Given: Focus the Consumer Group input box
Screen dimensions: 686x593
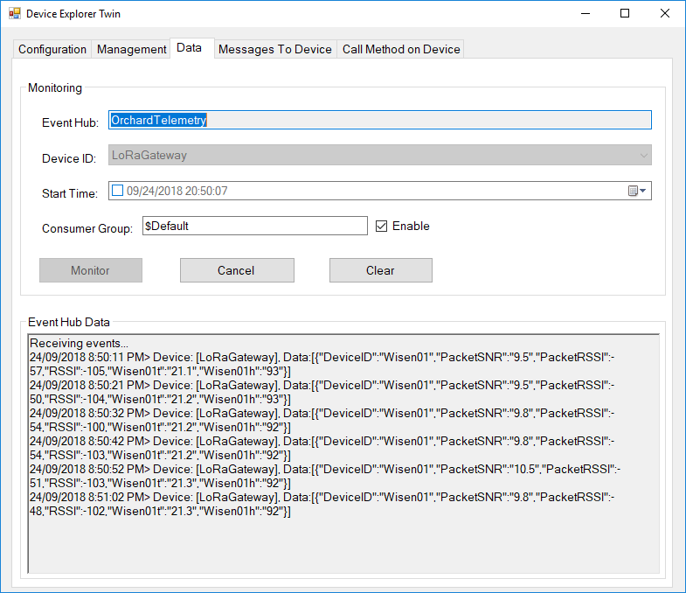Looking at the screenshot, I should click(253, 226).
